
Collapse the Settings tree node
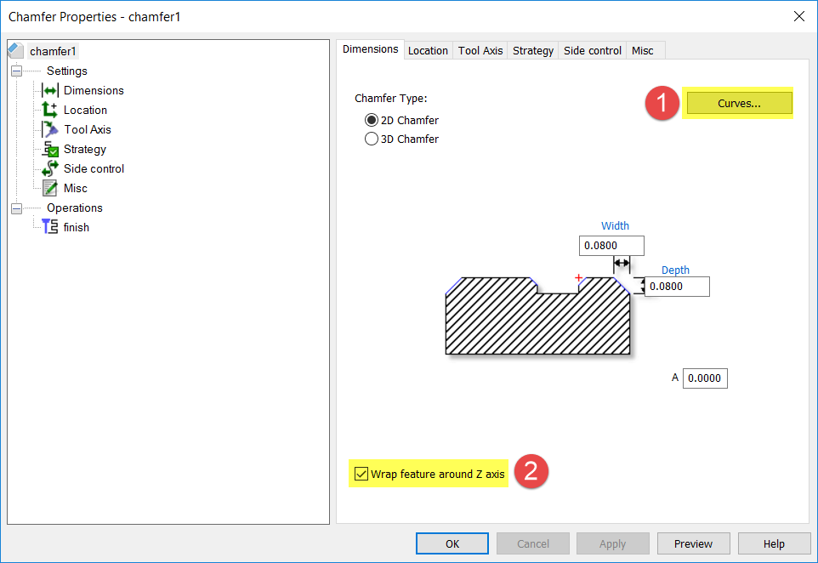(x=17, y=71)
